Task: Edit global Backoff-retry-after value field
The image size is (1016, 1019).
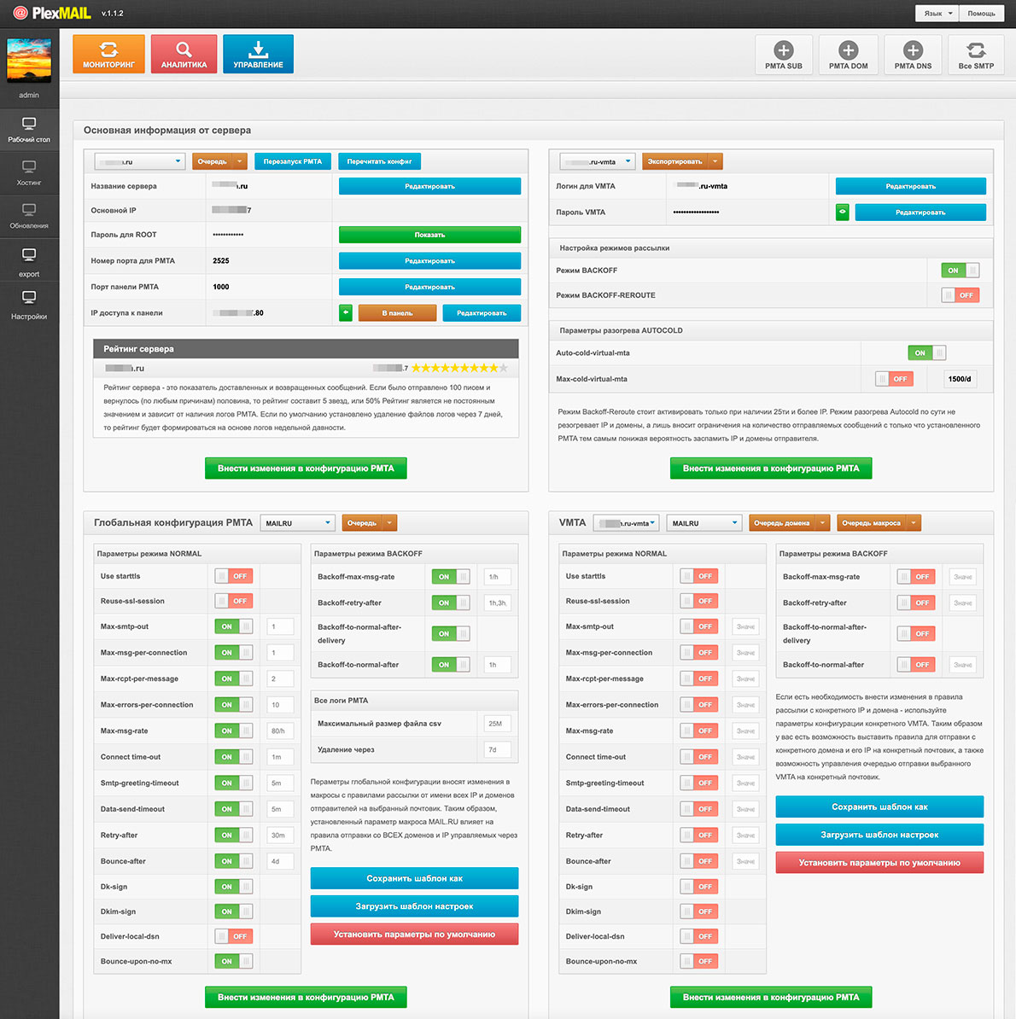Action: [497, 603]
